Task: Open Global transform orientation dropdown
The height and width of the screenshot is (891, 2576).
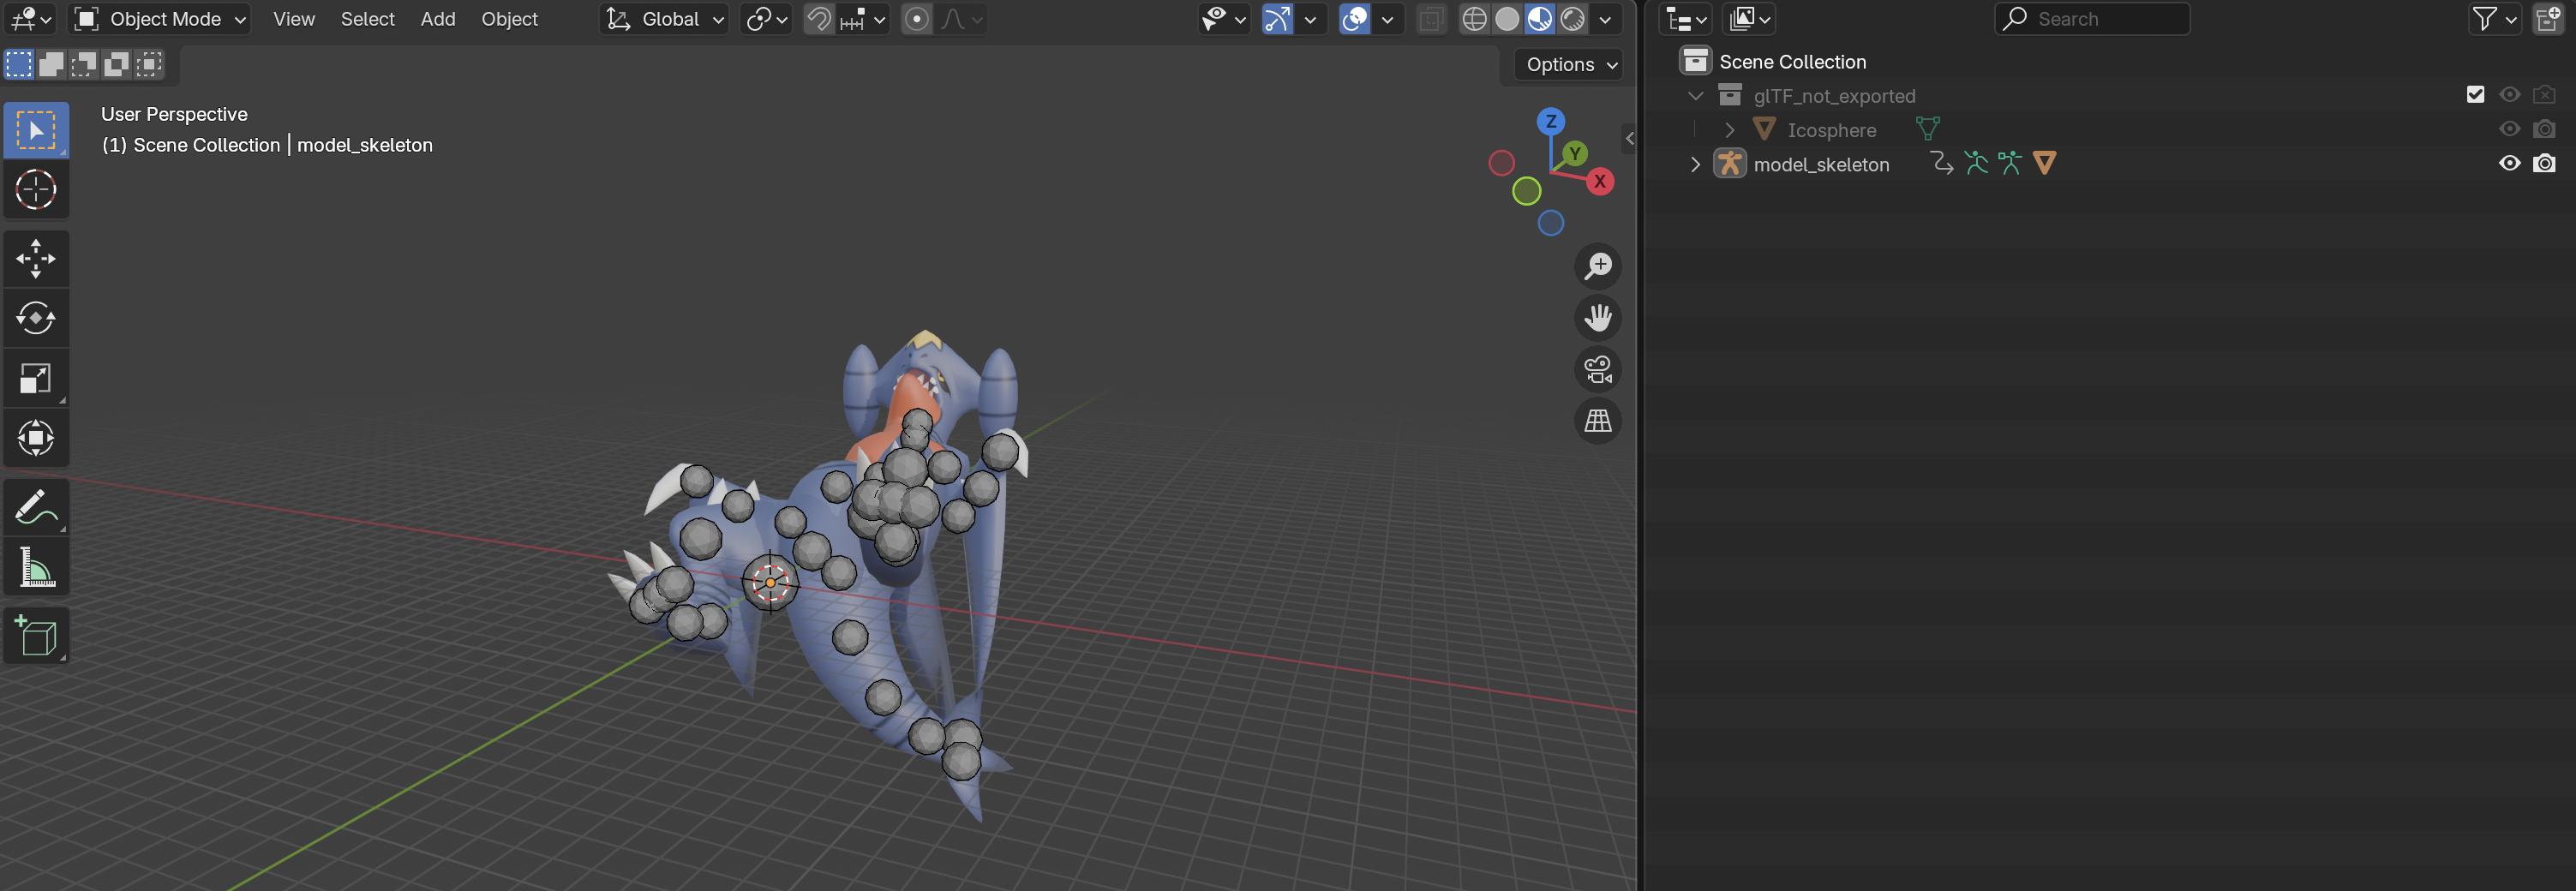Action: pos(664,19)
